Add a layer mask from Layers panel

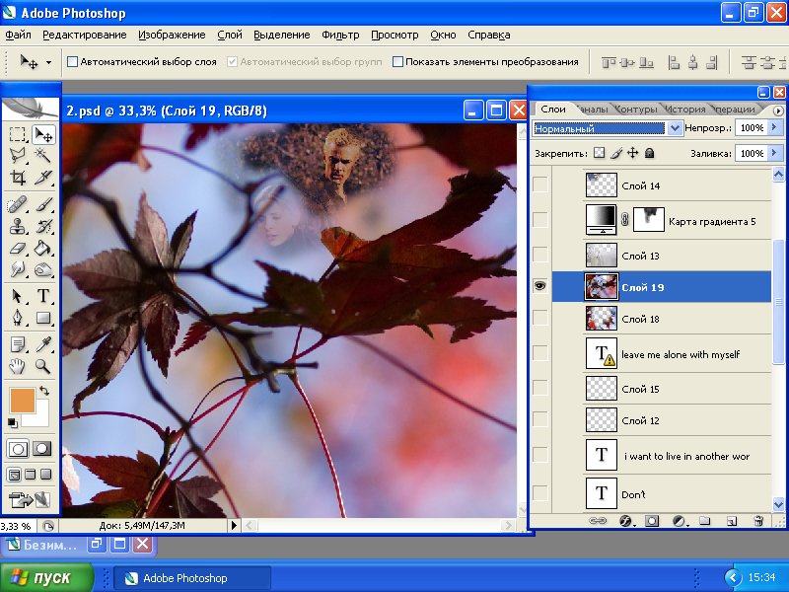point(652,520)
